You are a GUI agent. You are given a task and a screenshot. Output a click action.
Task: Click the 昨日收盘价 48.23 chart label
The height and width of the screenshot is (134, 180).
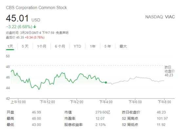pos(170,71)
